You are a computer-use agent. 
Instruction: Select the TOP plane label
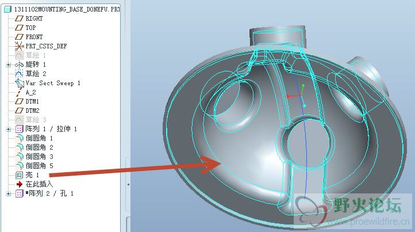click(30, 28)
